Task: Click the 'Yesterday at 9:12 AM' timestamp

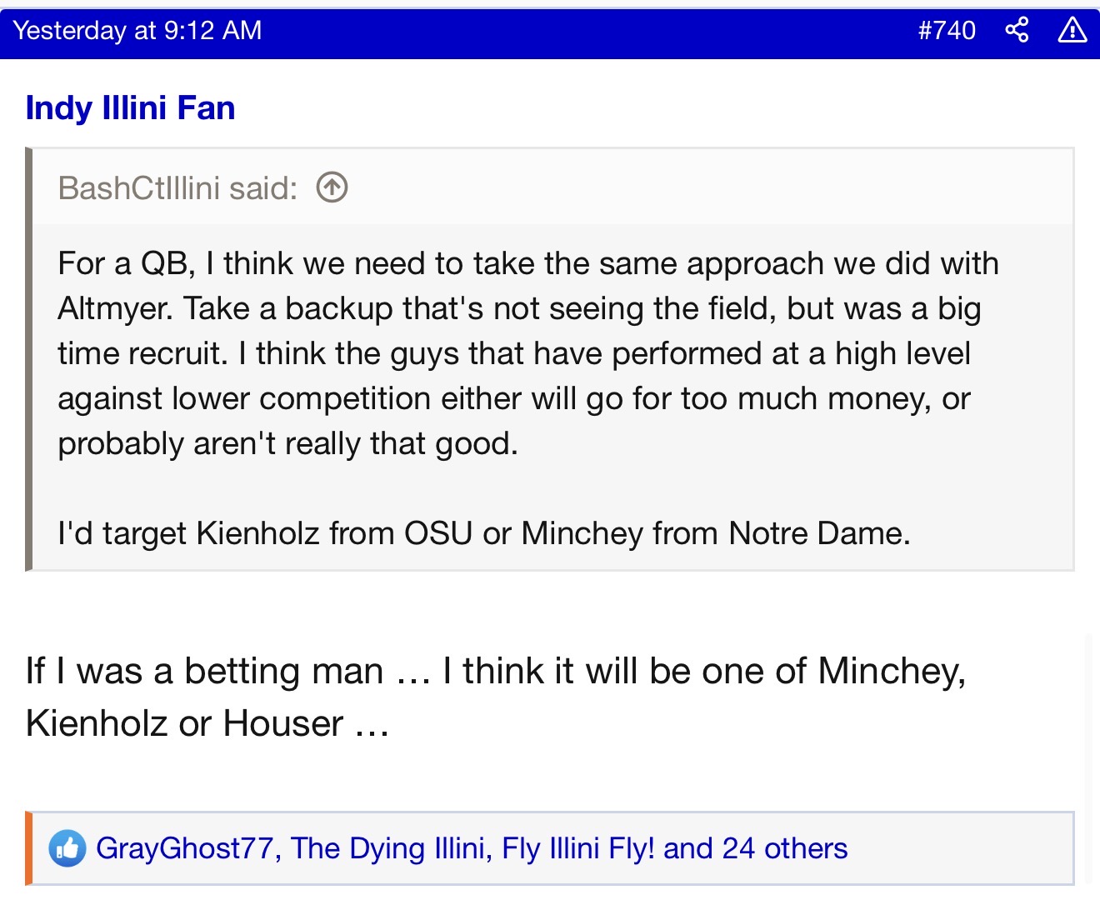Action: click(x=137, y=31)
